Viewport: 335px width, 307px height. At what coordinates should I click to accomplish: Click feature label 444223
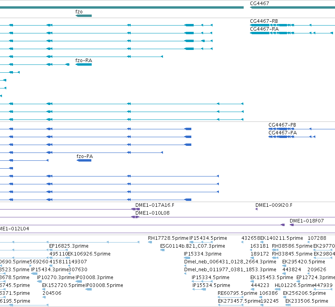click(x=260, y=285)
